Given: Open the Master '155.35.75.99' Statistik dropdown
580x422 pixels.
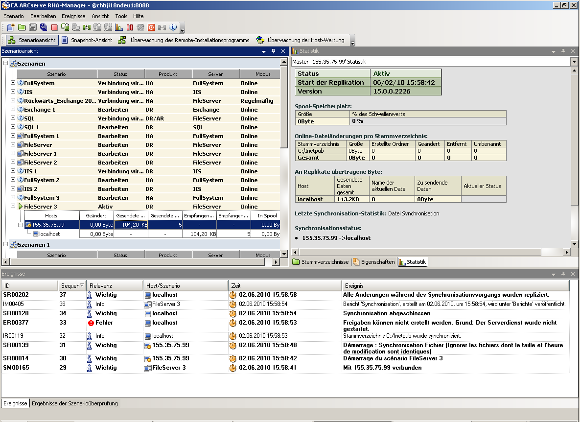Looking at the screenshot, I should click(x=574, y=62).
